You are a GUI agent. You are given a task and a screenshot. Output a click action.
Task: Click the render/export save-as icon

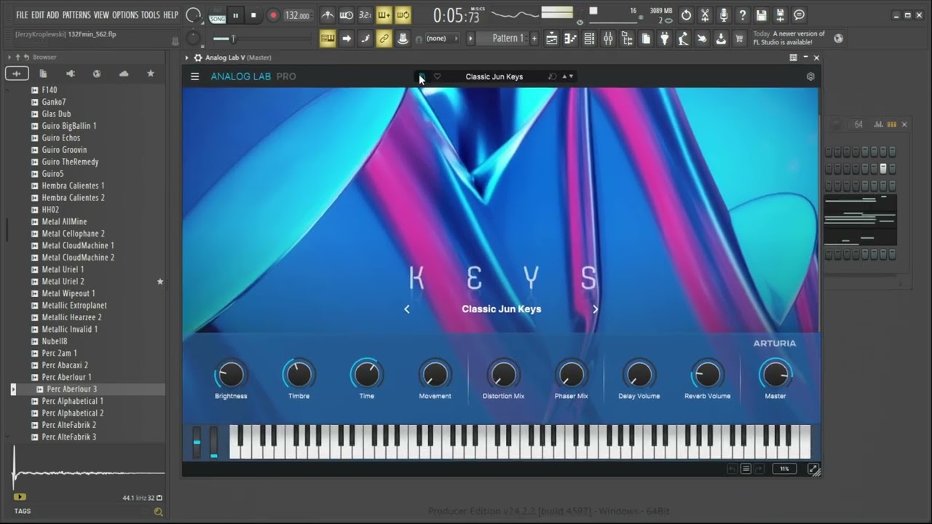coord(779,15)
